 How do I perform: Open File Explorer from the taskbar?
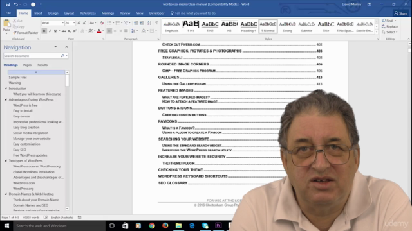(178, 225)
